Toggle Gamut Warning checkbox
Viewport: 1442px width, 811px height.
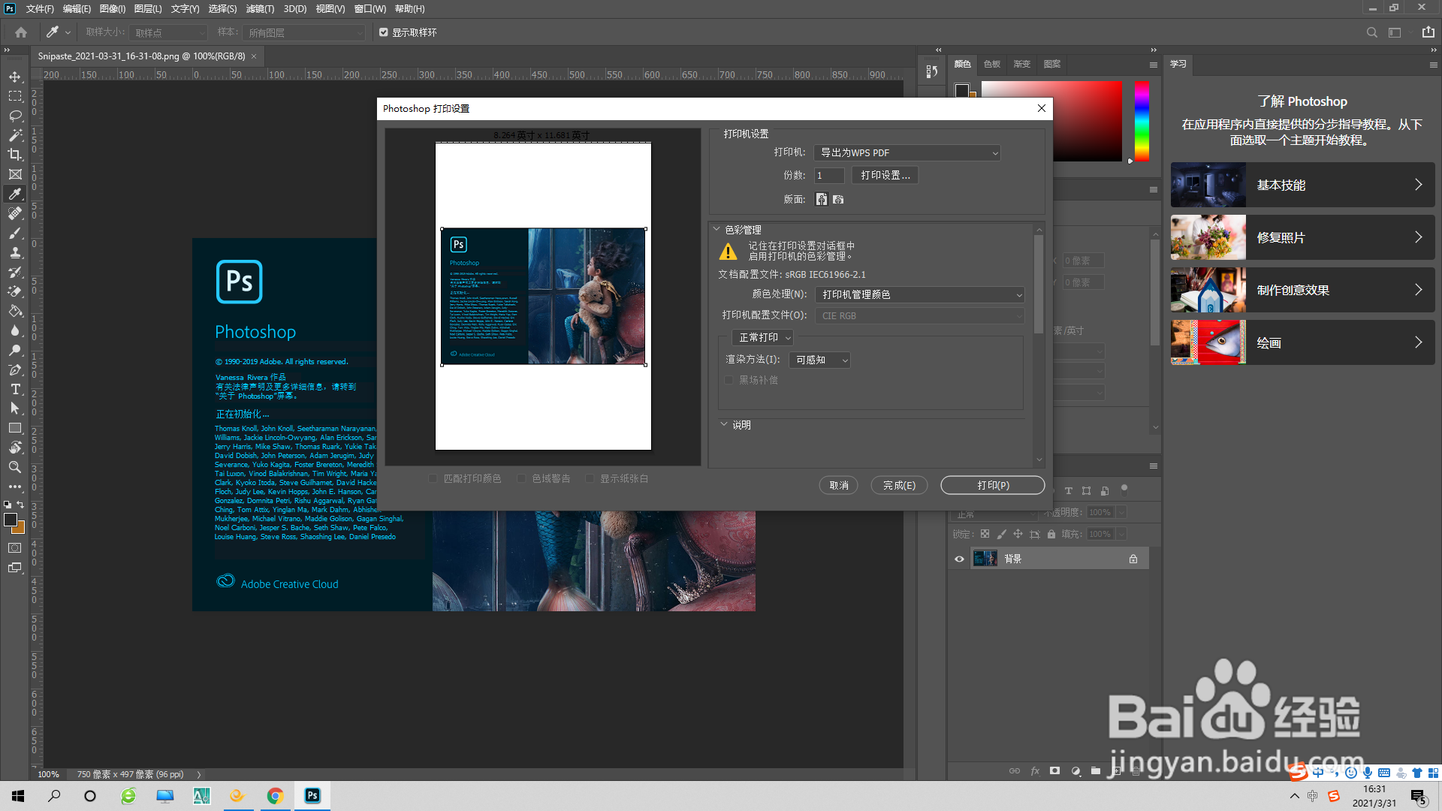(520, 478)
